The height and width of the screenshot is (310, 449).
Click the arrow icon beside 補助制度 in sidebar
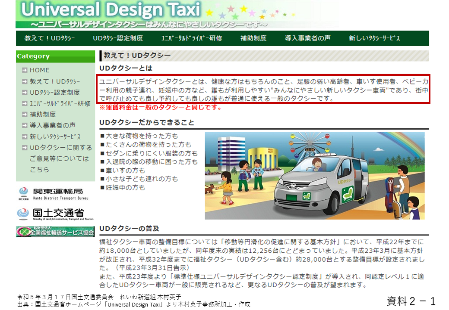(25, 115)
